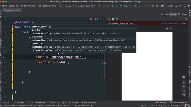The width and height of the screenshot is (191, 107).
Task: Click the red error indicator icon in preview
Action: point(186,19)
